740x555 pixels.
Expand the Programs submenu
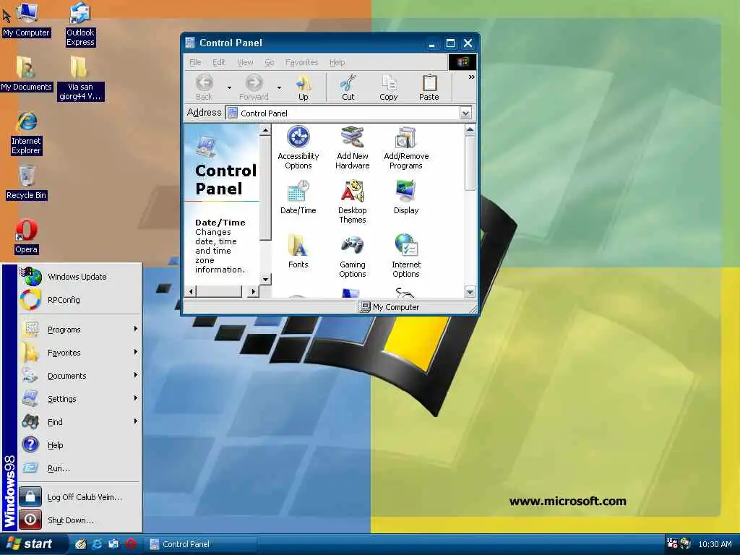coord(79,330)
